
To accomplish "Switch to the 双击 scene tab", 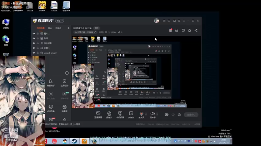I will pos(50,28).
